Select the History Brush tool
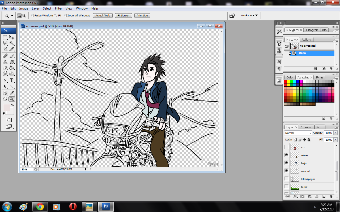The width and height of the screenshot is (340, 212). (x=12, y=62)
